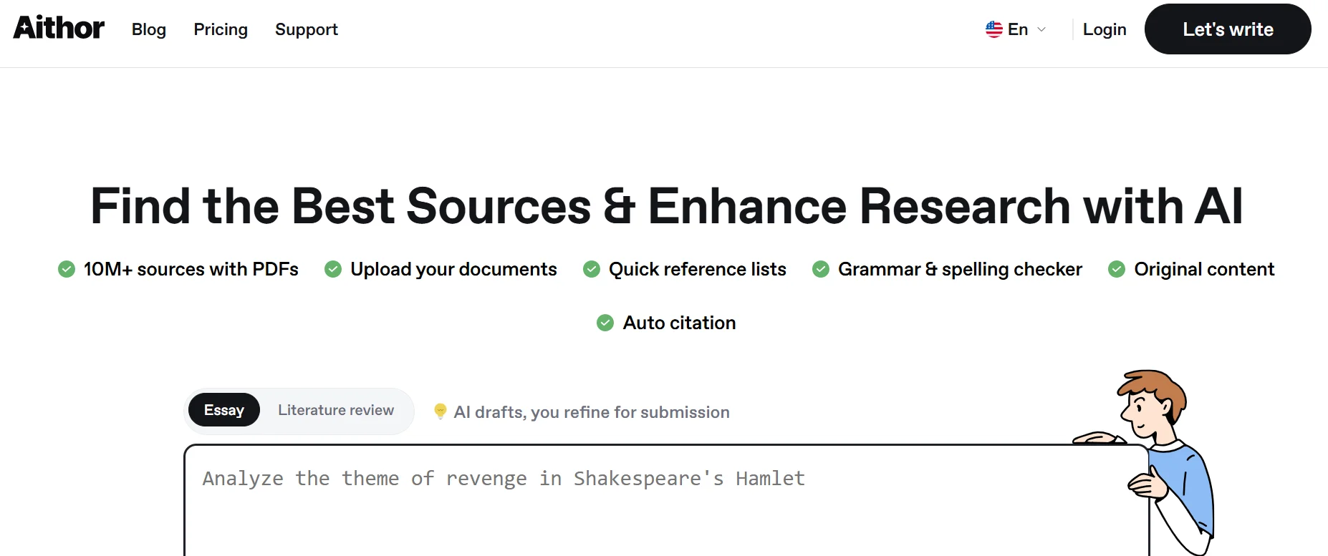1328x556 pixels.
Task: Open the Support menu item
Action: coord(307,29)
